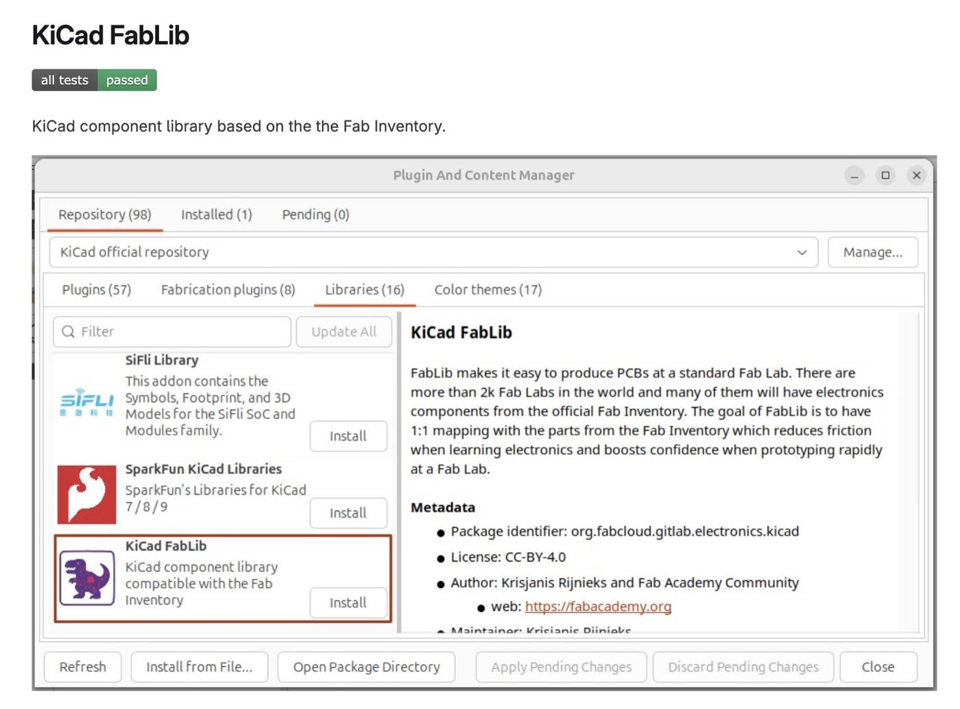Close the Plugin And Content Manager window
The image size is (960, 709).
click(x=917, y=175)
